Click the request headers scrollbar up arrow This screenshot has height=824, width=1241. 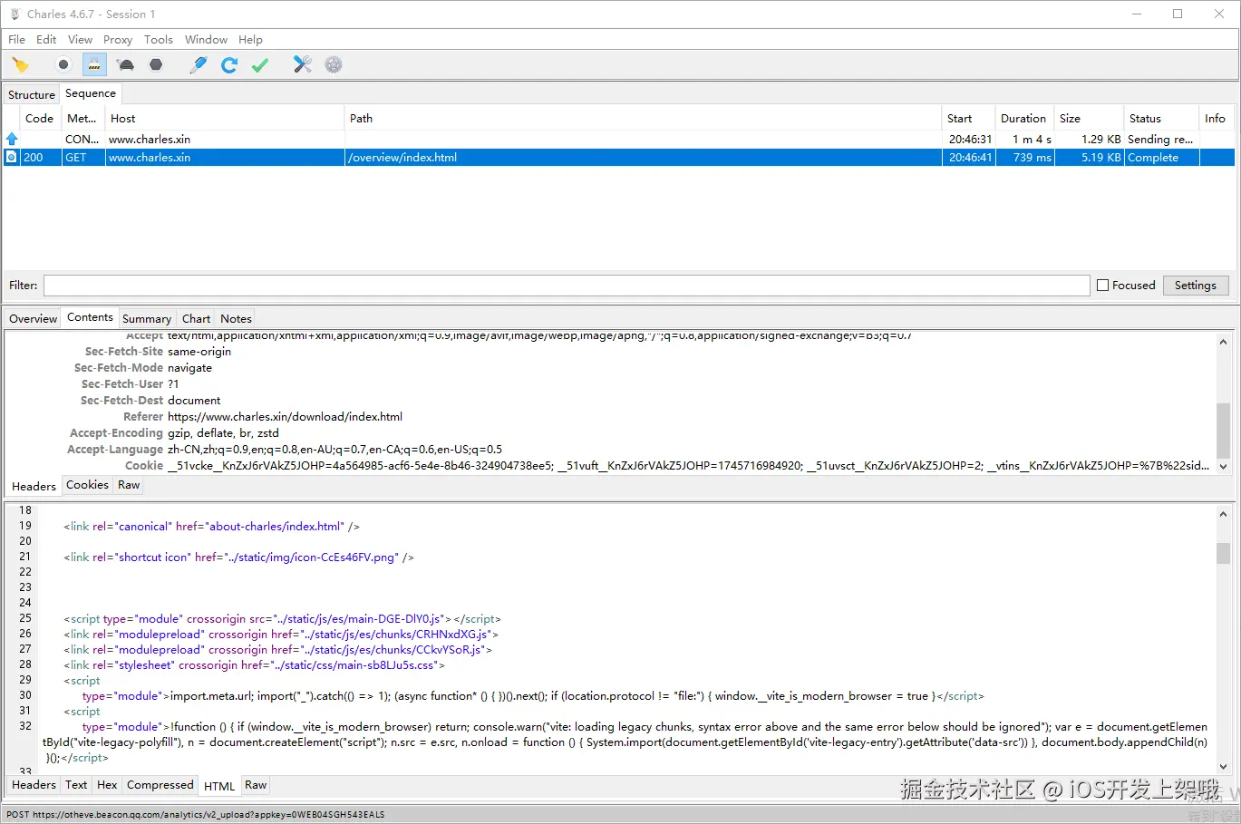[x=1223, y=342]
